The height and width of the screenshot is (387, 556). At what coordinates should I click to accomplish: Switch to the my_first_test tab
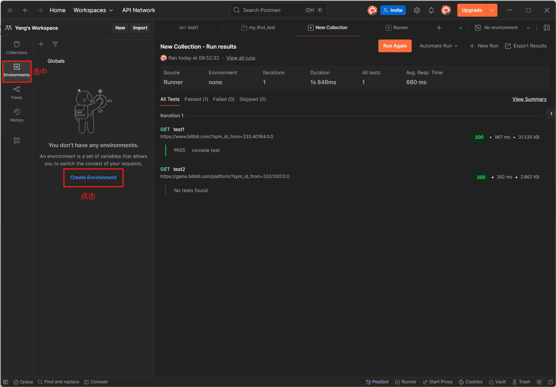pyautogui.click(x=258, y=28)
